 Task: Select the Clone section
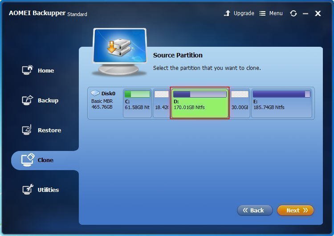[45, 160]
